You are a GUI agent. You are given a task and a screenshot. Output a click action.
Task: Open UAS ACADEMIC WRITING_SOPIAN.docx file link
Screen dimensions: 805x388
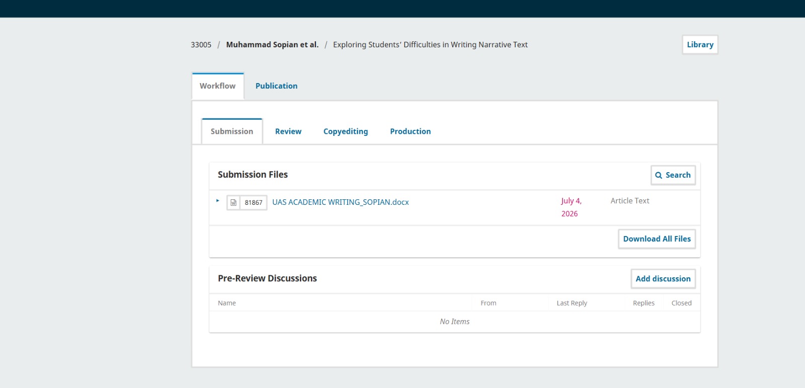click(341, 202)
